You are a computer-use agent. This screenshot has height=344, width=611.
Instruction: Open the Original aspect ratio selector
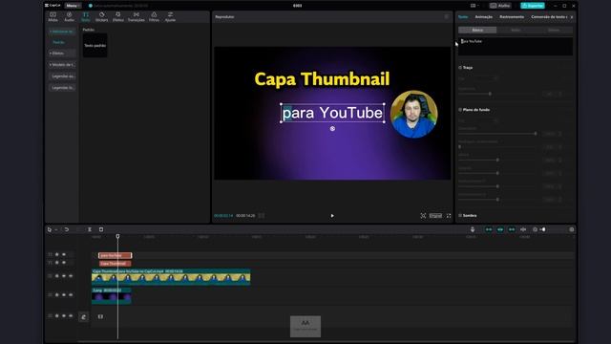(435, 216)
